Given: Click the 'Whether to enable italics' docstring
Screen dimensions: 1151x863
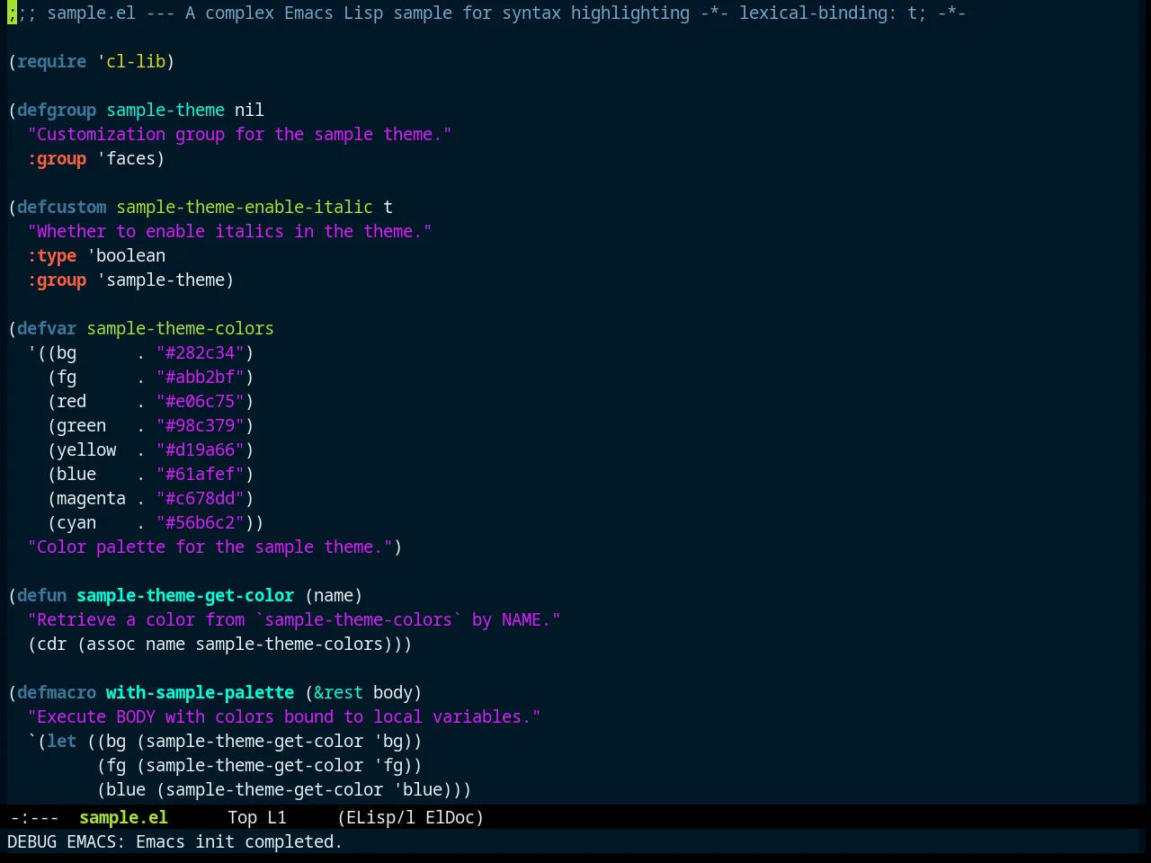Looking at the screenshot, I should pos(229,231).
